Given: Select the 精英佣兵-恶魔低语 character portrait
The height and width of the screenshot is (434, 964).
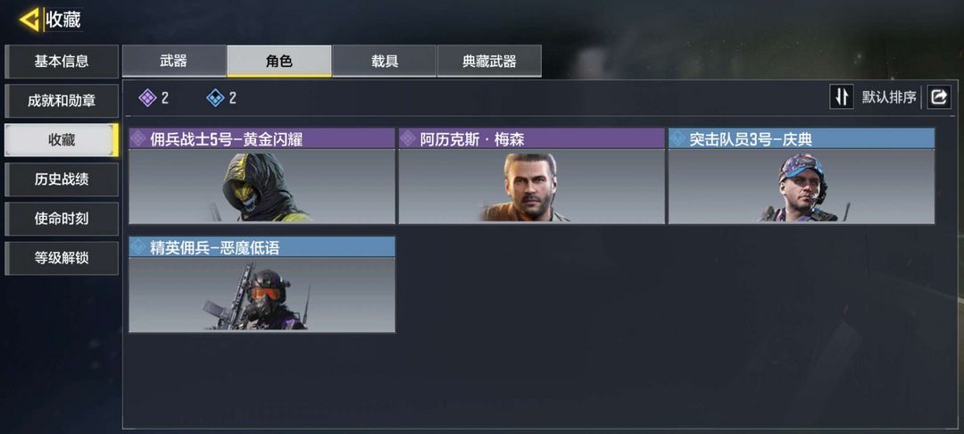Looking at the screenshot, I should 262,295.
